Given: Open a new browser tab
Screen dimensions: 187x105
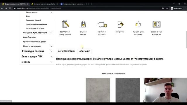Looking at the screenshot, I should click(91, 4).
